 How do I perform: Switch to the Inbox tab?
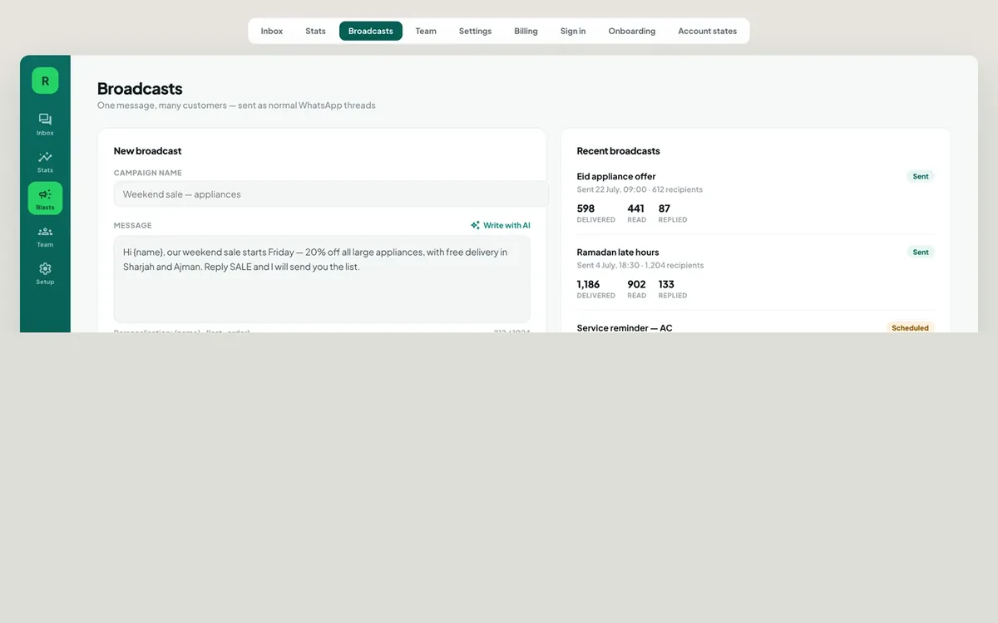272,31
